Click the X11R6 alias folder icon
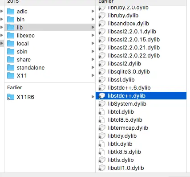The width and height of the screenshot is (190, 177). [11, 97]
